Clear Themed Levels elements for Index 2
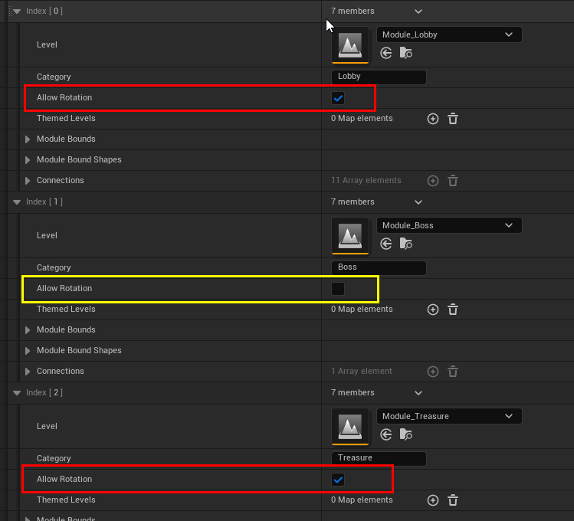The image size is (574, 521). click(x=453, y=500)
